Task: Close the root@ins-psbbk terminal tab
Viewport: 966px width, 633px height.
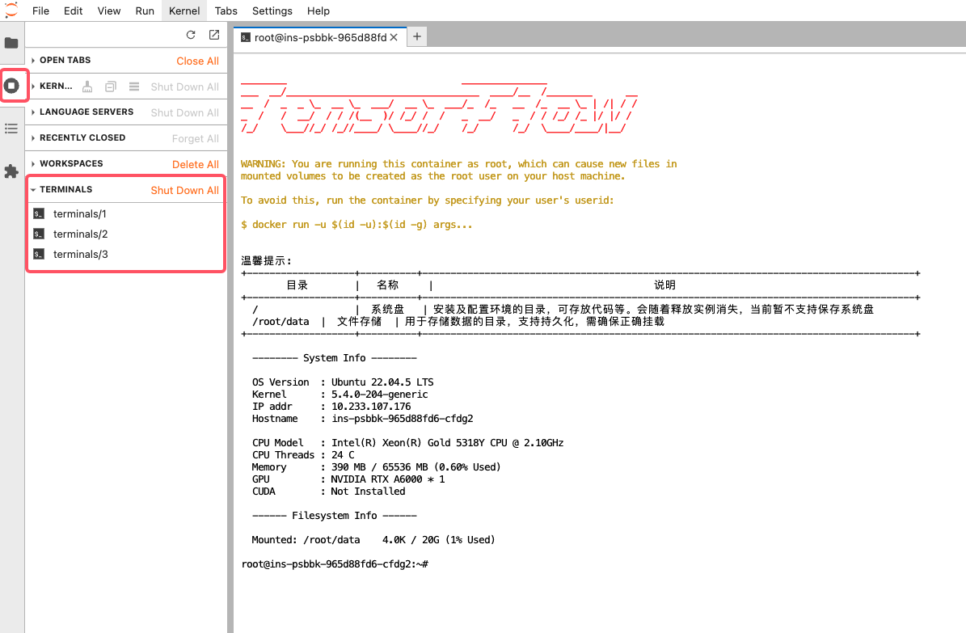Action: coord(394,37)
